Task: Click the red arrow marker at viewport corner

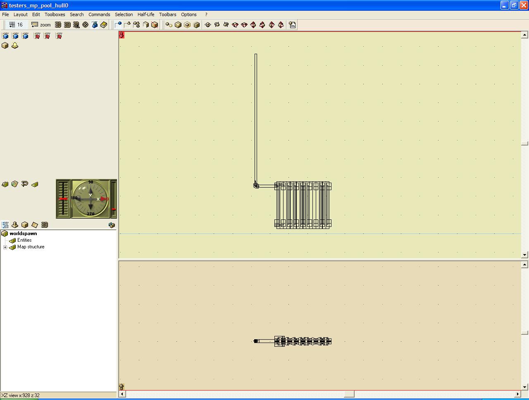Action: pos(122,35)
